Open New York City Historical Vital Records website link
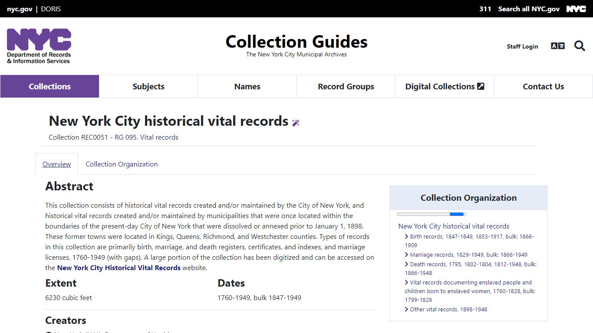 pos(119,268)
